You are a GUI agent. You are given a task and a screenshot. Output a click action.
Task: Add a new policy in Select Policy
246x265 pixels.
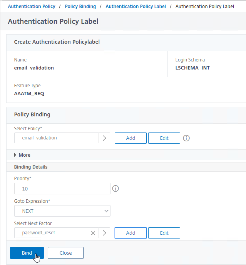(x=131, y=138)
